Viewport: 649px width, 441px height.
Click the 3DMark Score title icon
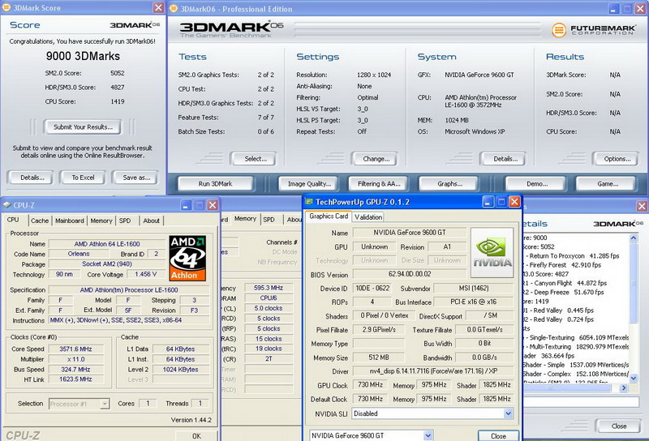[x=6, y=7]
